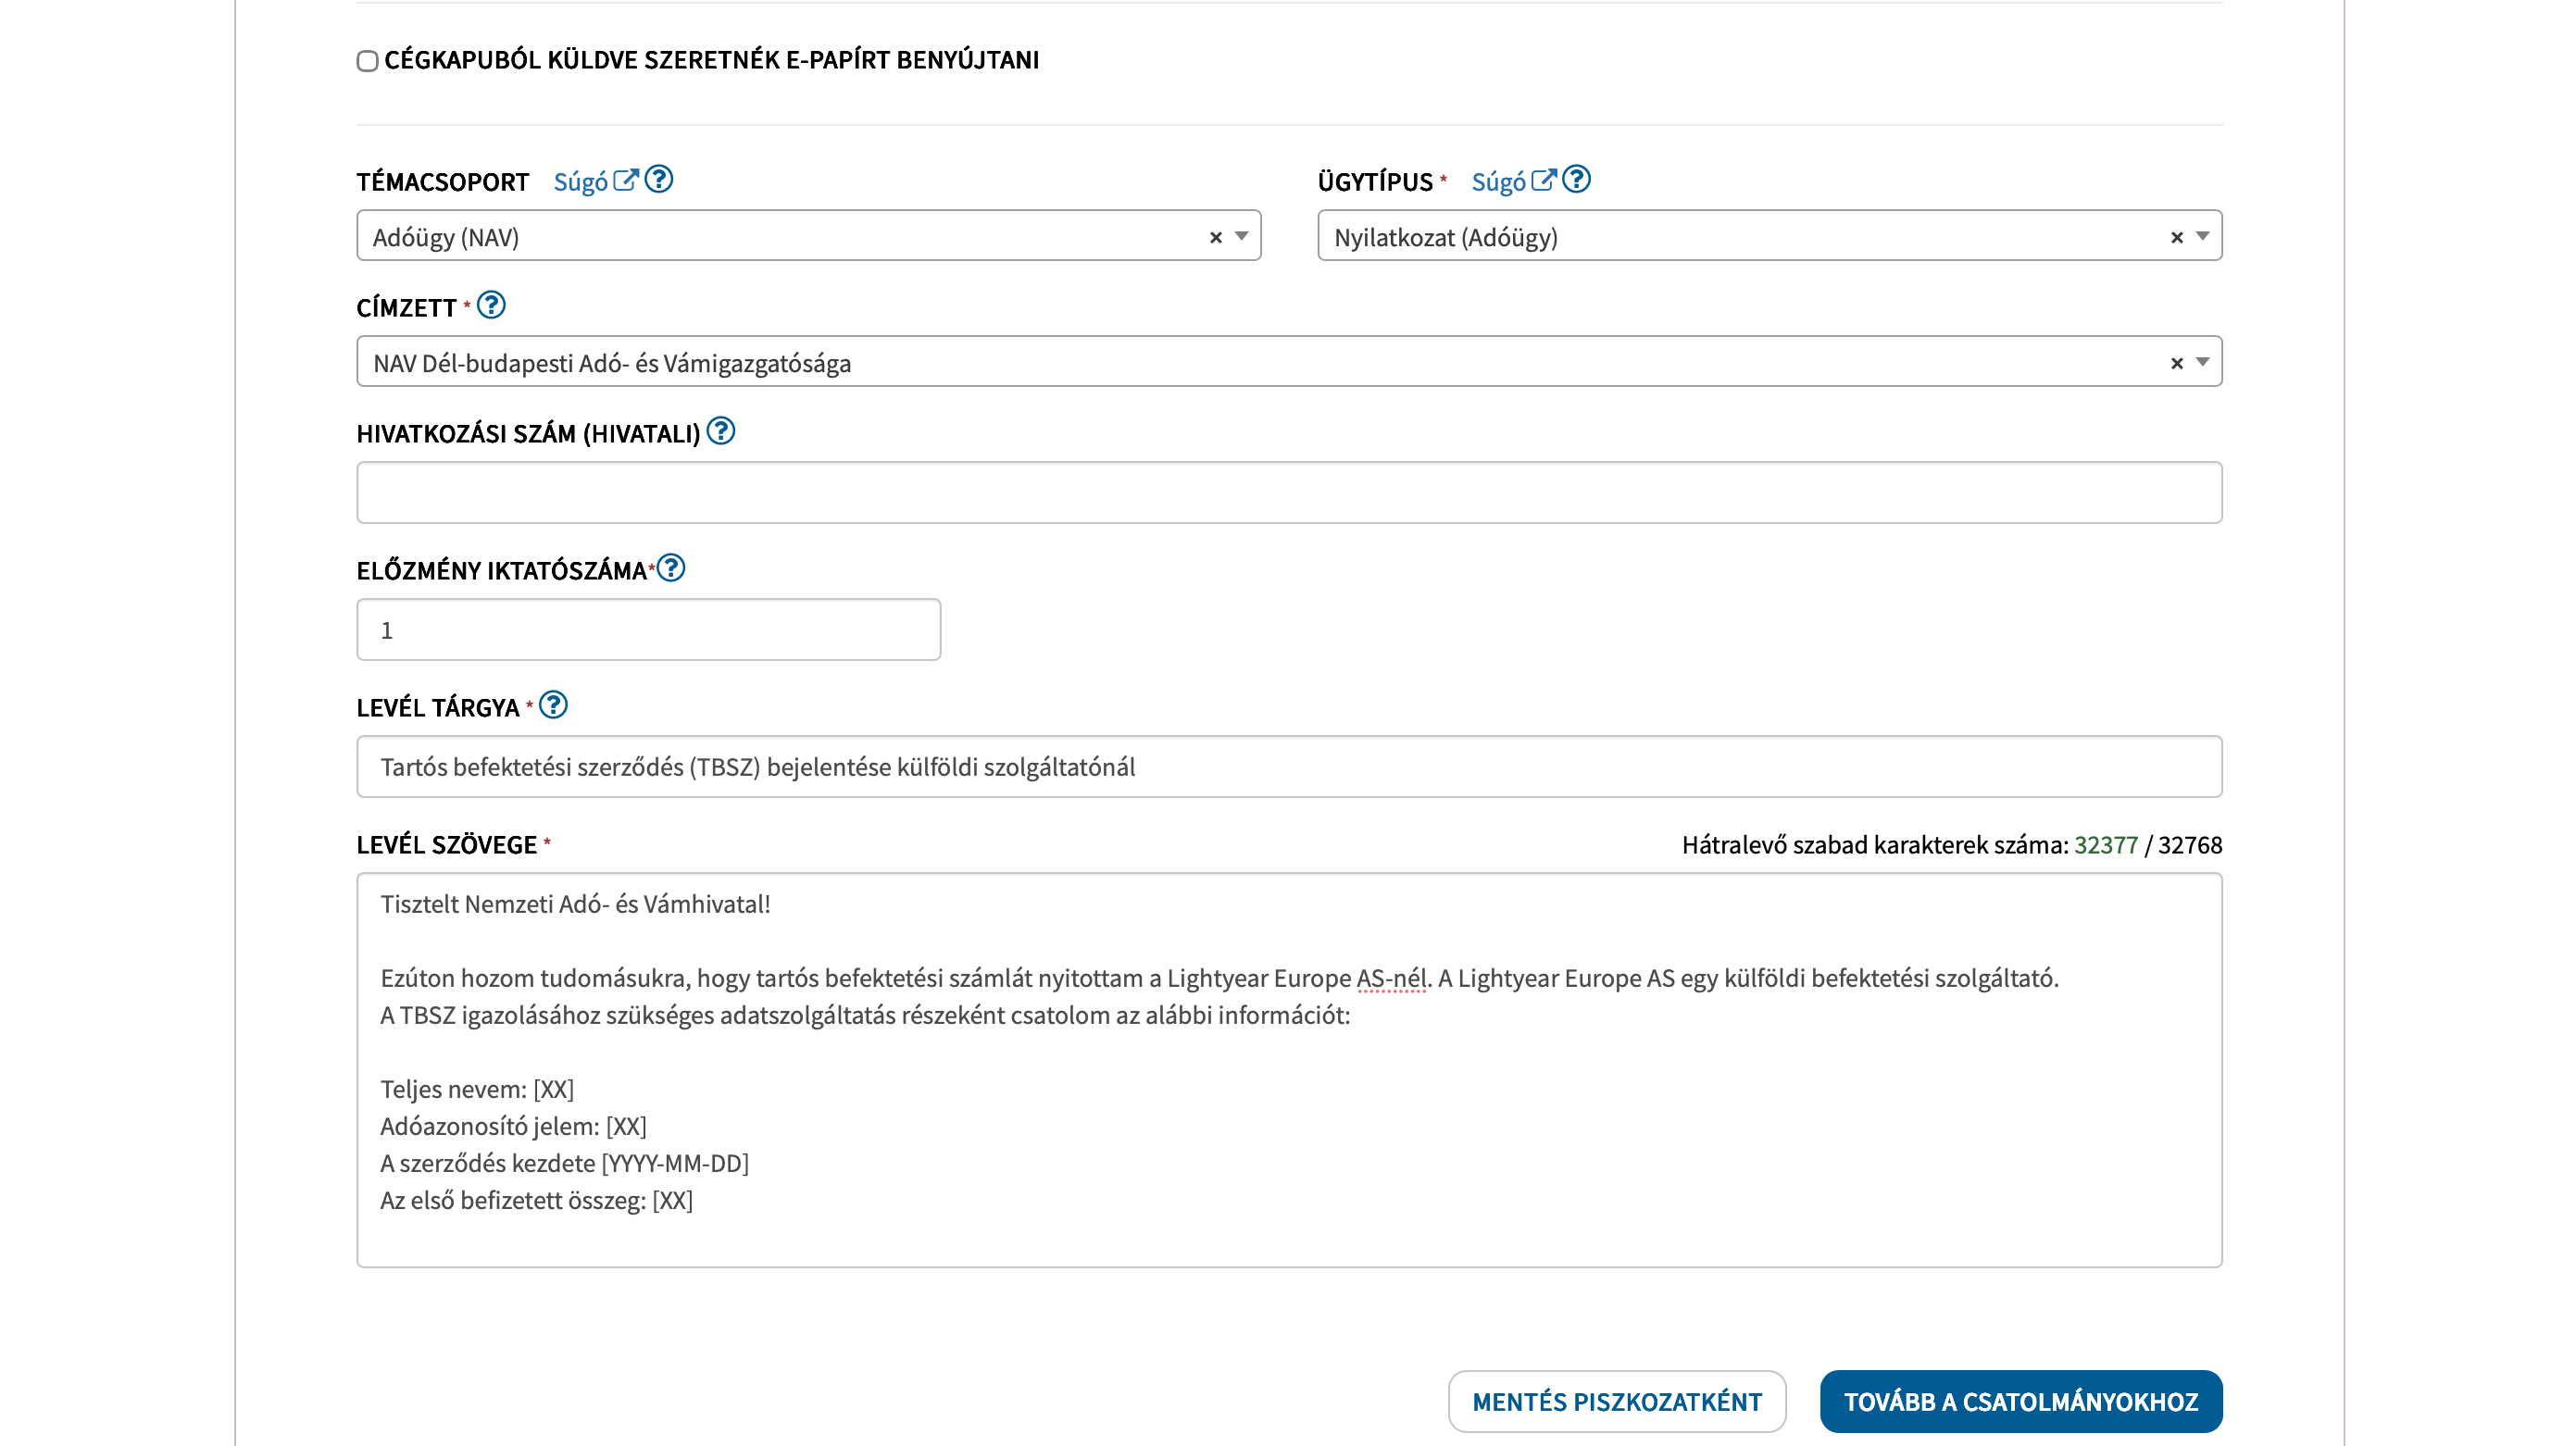This screenshot has width=2576, height=1446.
Task: Clear the Adóügy (NAV) selection with ×
Action: point(1216,237)
